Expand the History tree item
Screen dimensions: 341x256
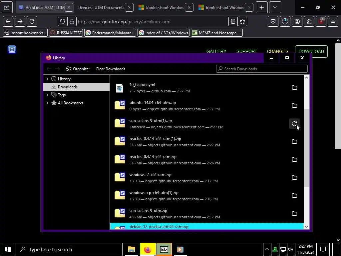(47, 79)
